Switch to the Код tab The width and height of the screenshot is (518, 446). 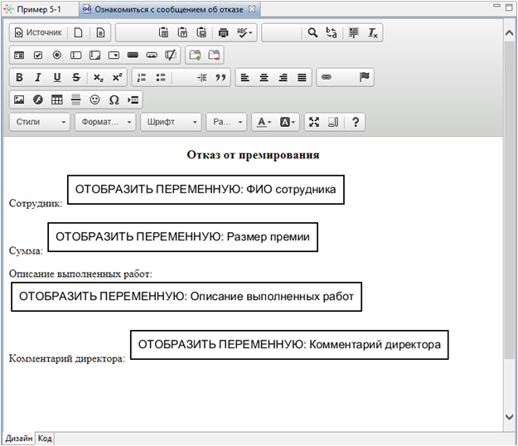(46, 438)
